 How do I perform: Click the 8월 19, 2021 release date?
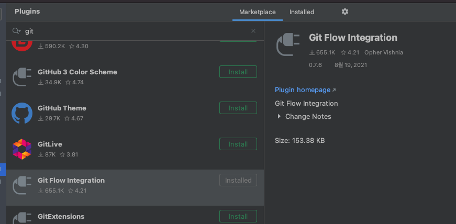[x=351, y=65]
